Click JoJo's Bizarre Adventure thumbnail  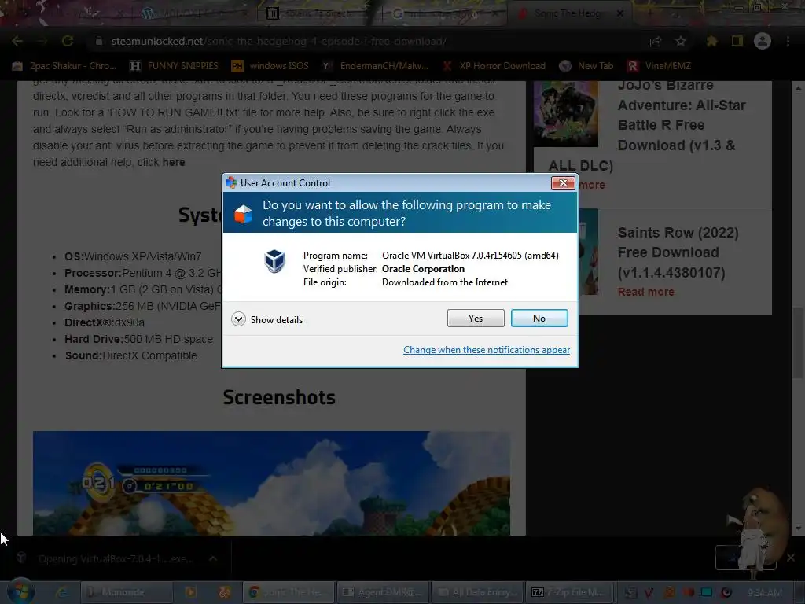point(566,113)
